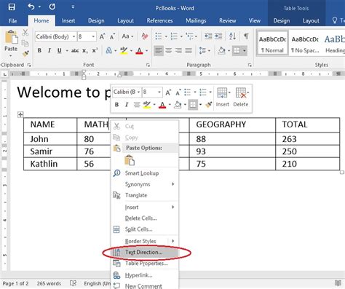The image size is (345, 289).
Task: Select Split Cells... in context menu
Action: pyautogui.click(x=145, y=229)
